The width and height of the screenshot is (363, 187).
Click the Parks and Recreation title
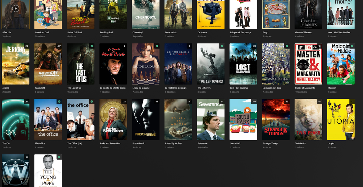110,143
